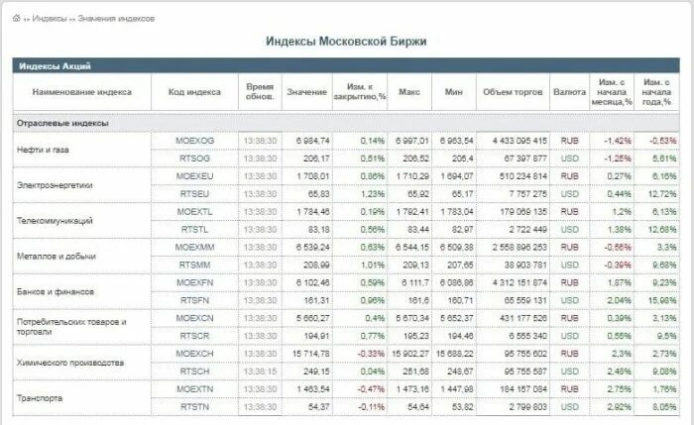
Task: Select the Электроэнергетики row label
Action: click(x=55, y=185)
